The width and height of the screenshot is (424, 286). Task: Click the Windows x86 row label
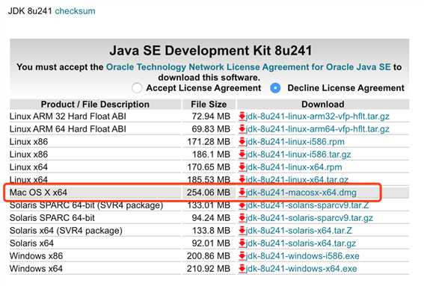point(36,256)
